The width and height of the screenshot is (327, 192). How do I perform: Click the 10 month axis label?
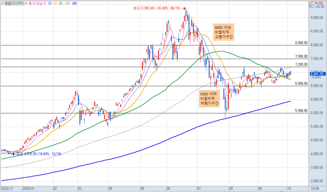pos(289,189)
